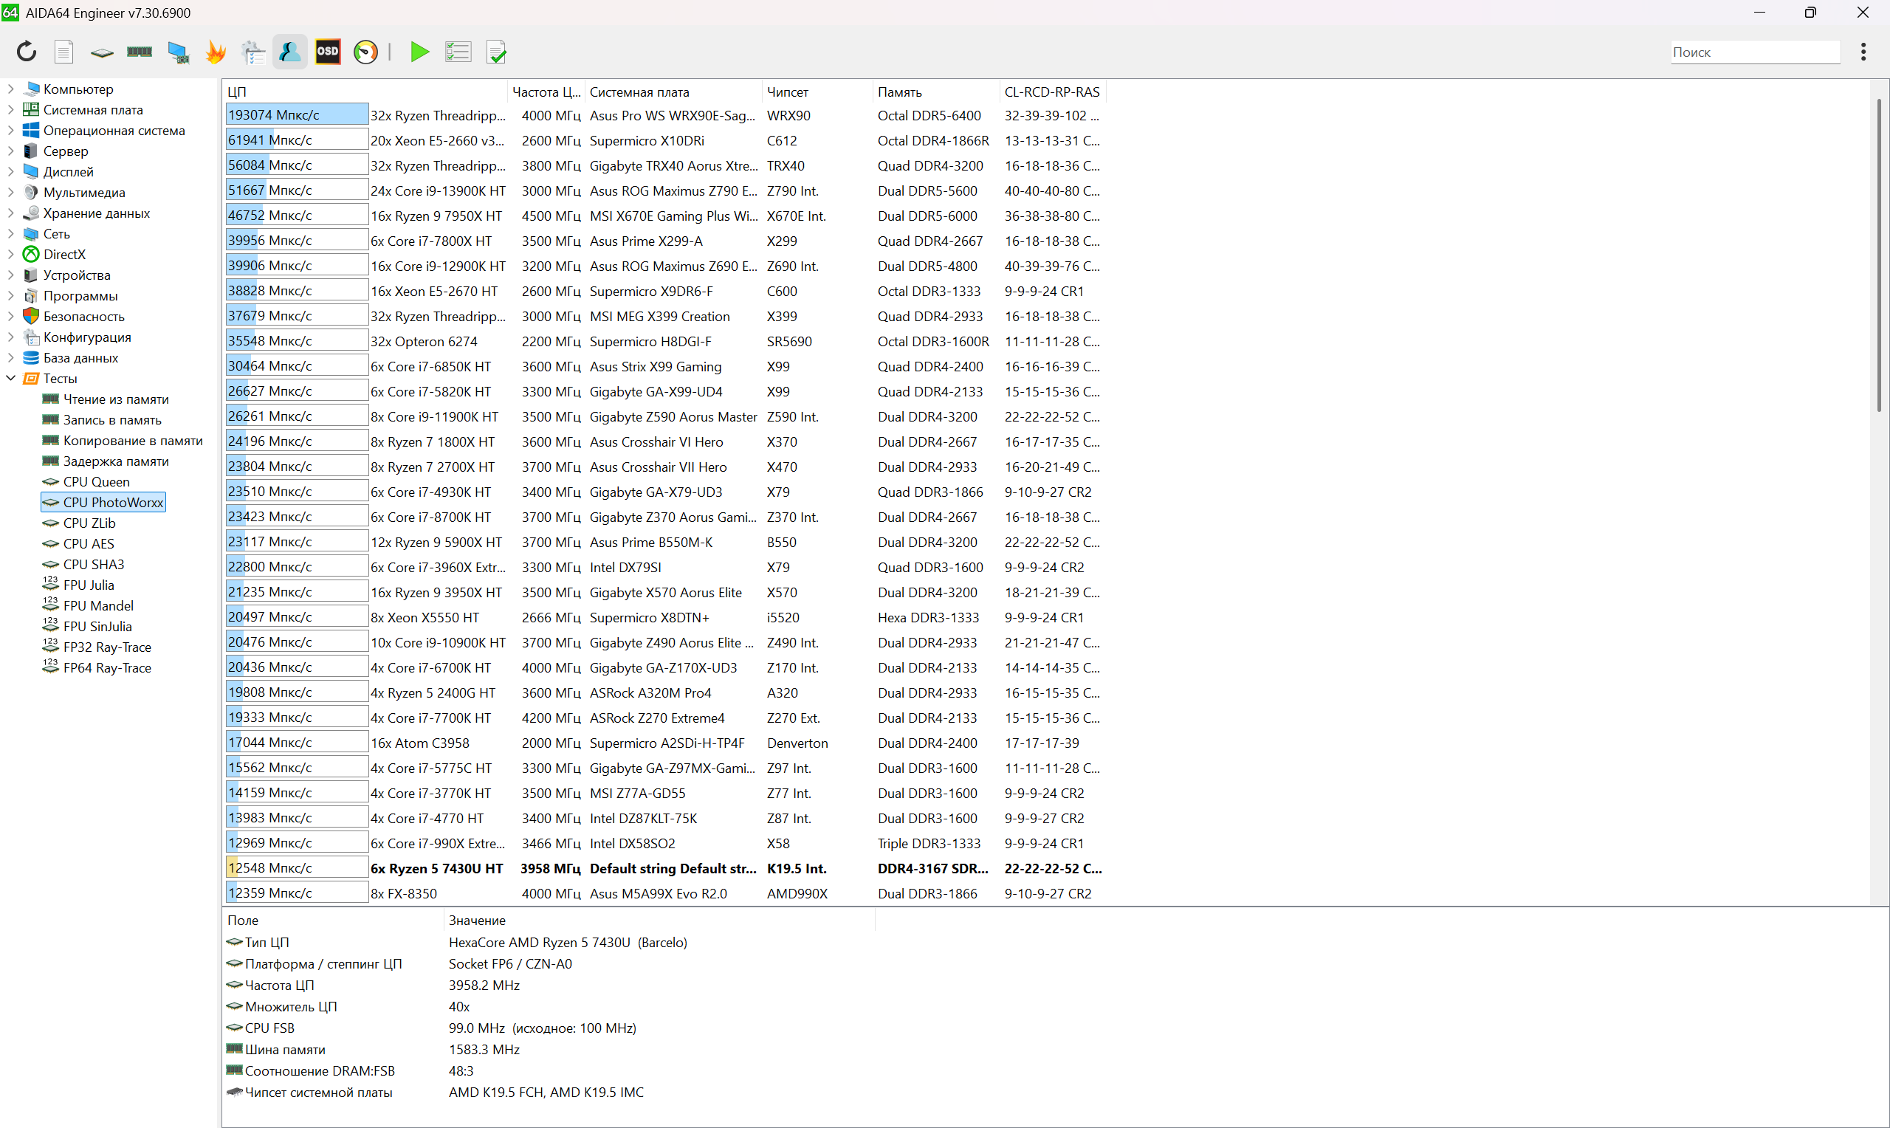The width and height of the screenshot is (1890, 1128).
Task: Select База данных in the sidebar tree
Action: pyautogui.click(x=80, y=357)
